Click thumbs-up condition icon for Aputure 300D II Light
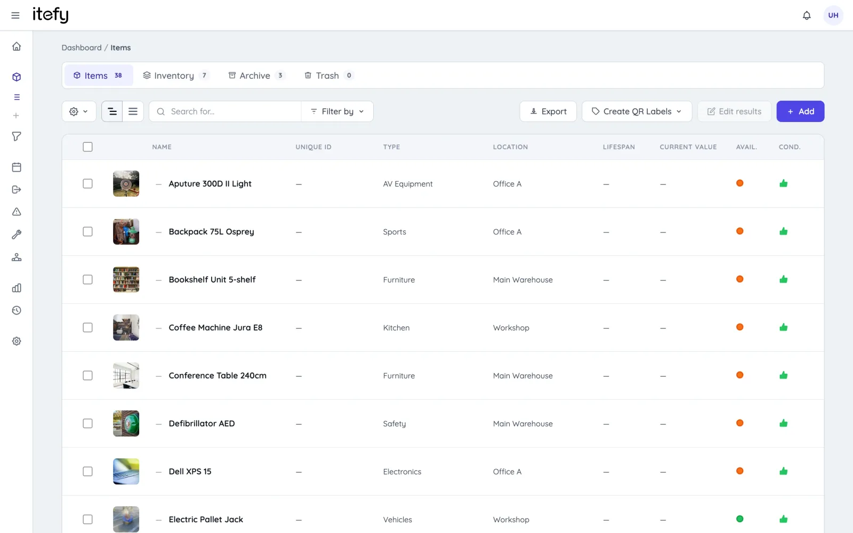Image resolution: width=853 pixels, height=533 pixels. [783, 183]
